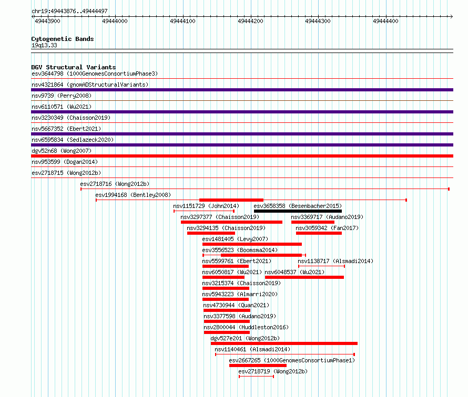
Task: Click the nsv1138717 (Alsmadi2014) label
Action: pyautogui.click(x=335, y=261)
